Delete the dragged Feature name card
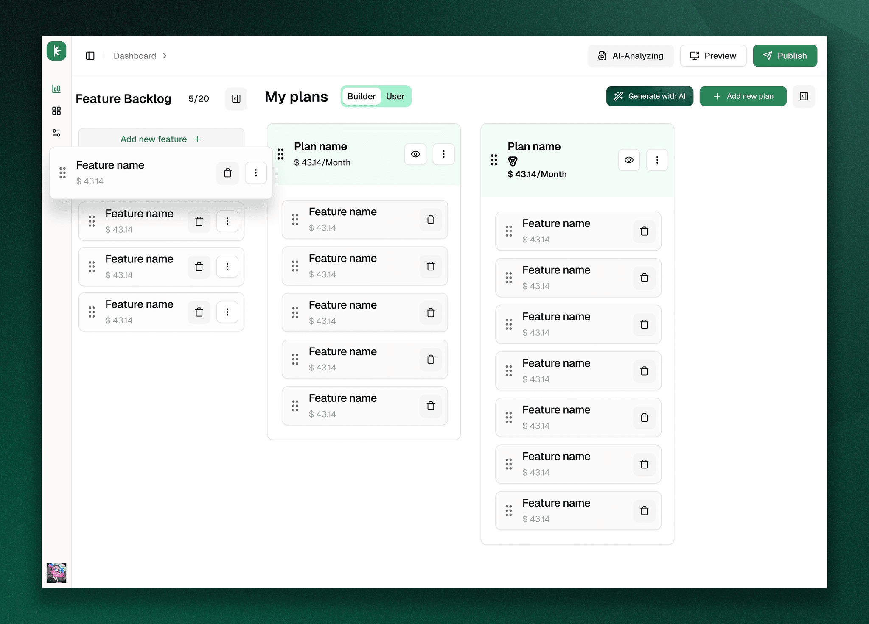This screenshot has height=624, width=869. [x=227, y=173]
